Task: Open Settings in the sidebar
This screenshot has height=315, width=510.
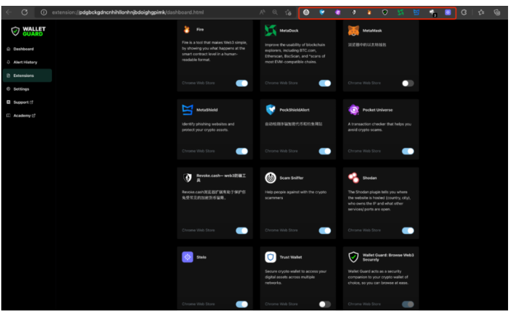Action: [27, 89]
